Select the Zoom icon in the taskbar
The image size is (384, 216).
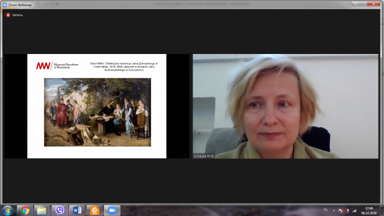tap(112, 211)
